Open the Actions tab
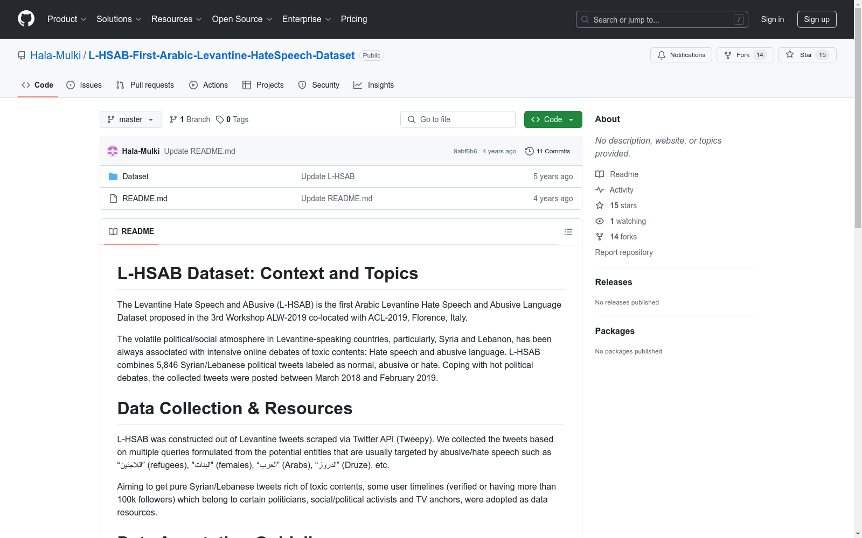862x538 pixels. click(x=208, y=85)
